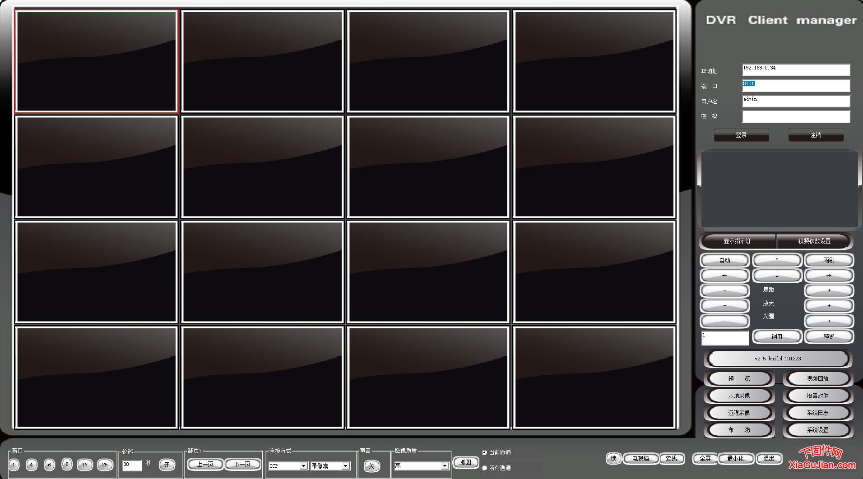Image resolution: width=863 pixels, height=479 pixels.
Task: Switch to the 显示指示灯 tab
Action: click(x=737, y=241)
